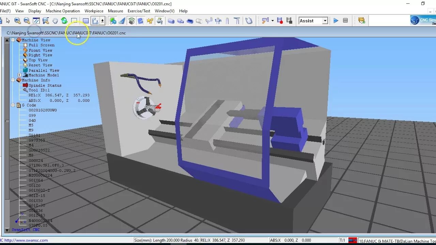Click the G99 code line
The image size is (436, 245).
32,115
